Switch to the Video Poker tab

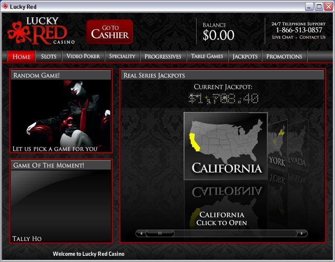[83, 56]
